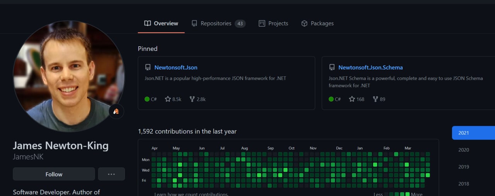Click the JamesNK username text
The width and height of the screenshot is (495, 196).
(28, 157)
